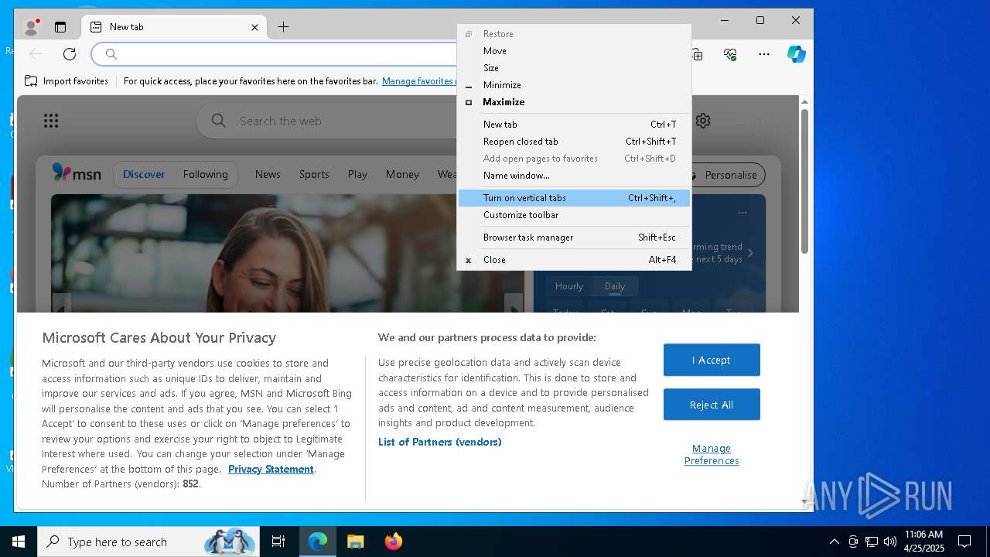Open File Explorer taskbar icon
Screen dimensions: 990x557
coord(356,542)
